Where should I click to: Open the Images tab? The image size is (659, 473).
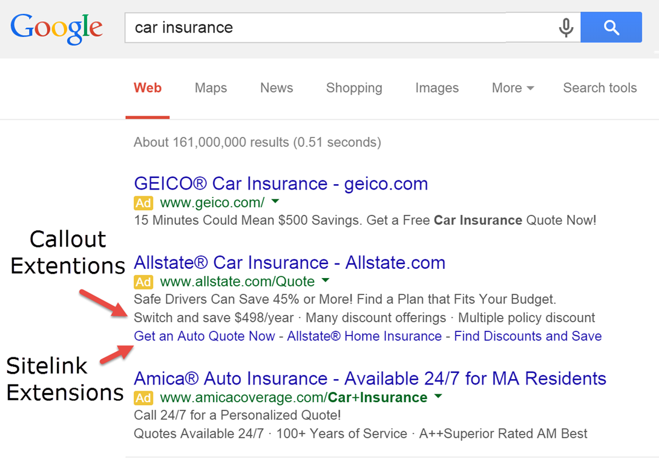(x=437, y=88)
